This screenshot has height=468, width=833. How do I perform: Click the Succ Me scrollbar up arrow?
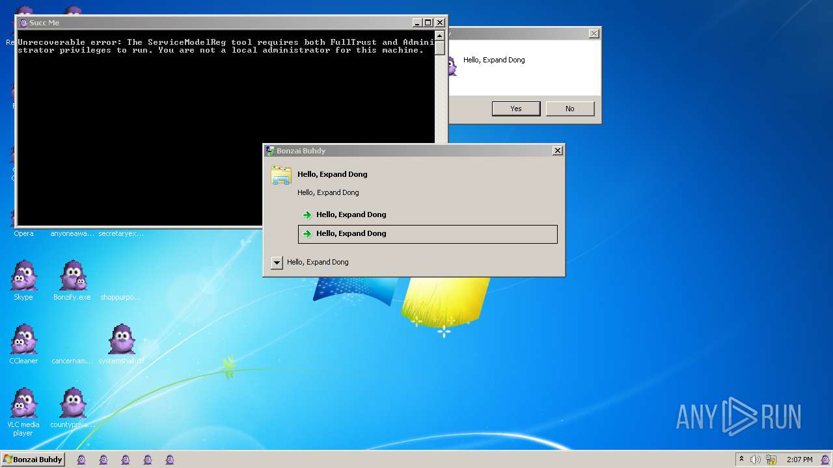click(440, 35)
